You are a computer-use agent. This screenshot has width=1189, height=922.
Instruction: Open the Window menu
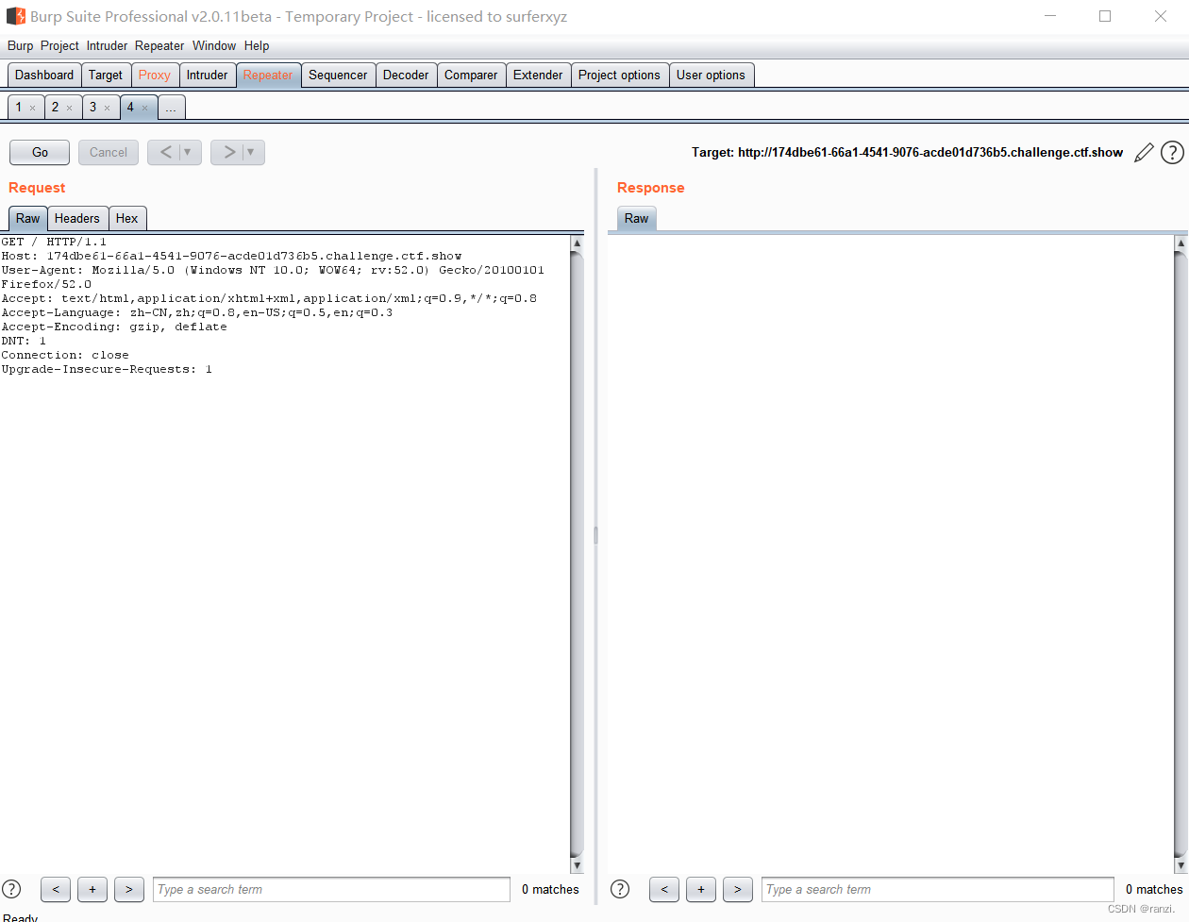[214, 45]
